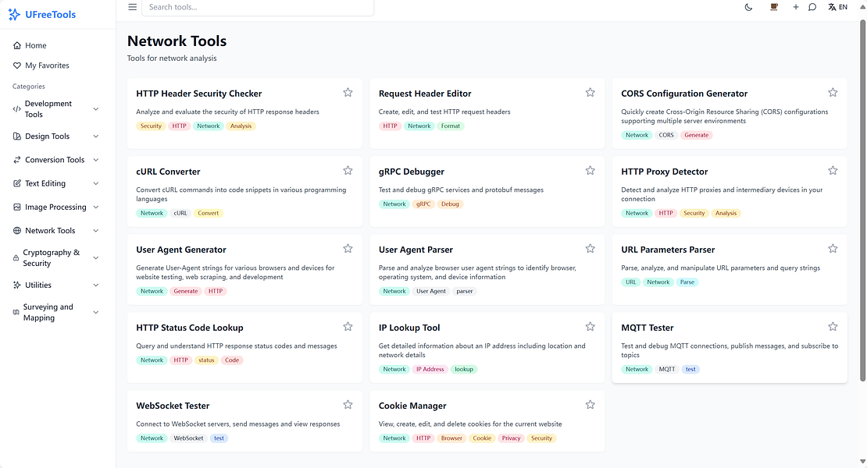Open the EN language selector
This screenshot has width=867, height=468.
pyautogui.click(x=837, y=7)
